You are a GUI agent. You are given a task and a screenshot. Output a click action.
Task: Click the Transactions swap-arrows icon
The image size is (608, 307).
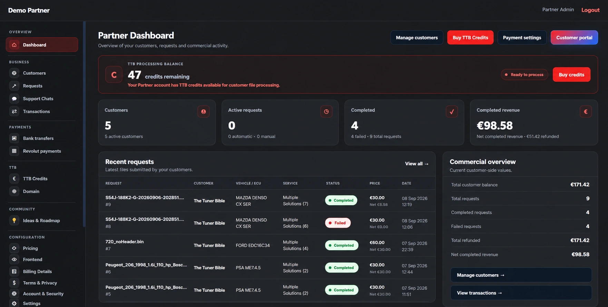point(14,112)
